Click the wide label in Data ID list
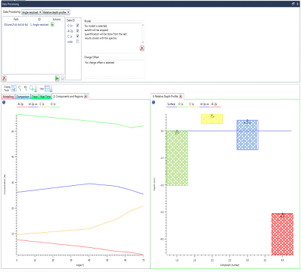 [70, 42]
